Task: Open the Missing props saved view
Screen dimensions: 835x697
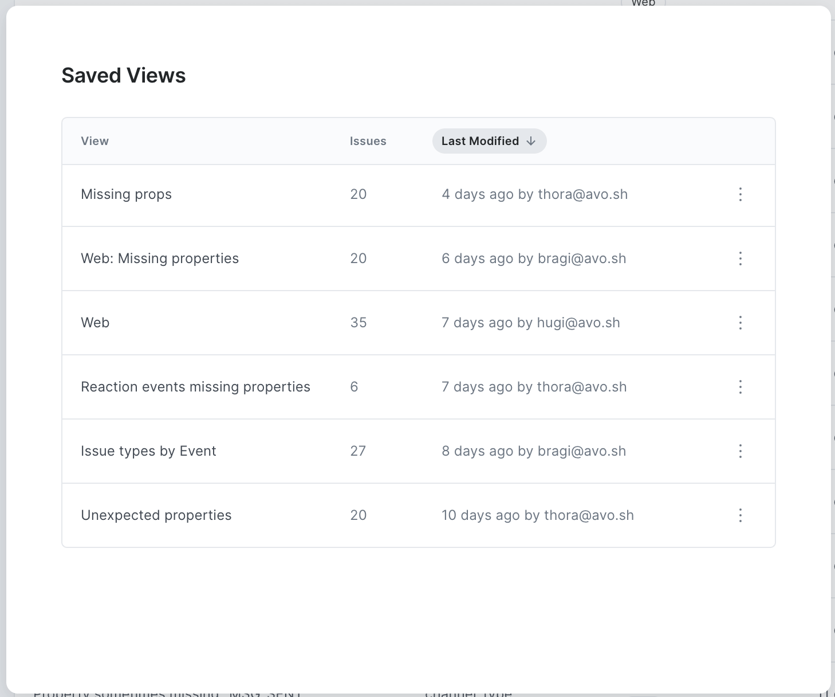Action: tap(126, 195)
